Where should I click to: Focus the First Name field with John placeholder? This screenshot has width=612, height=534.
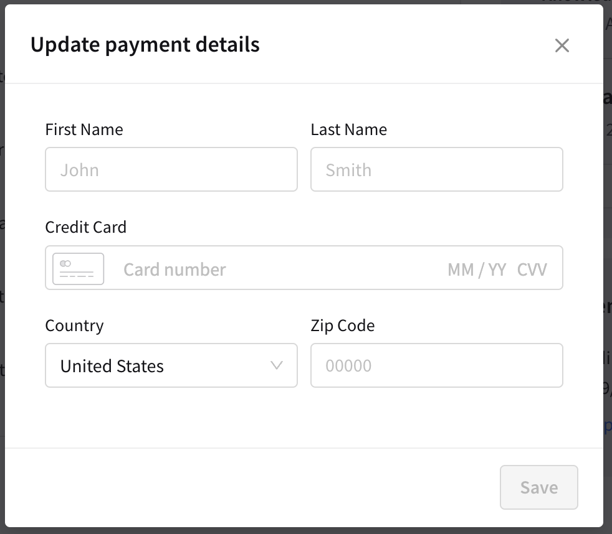coord(171,169)
